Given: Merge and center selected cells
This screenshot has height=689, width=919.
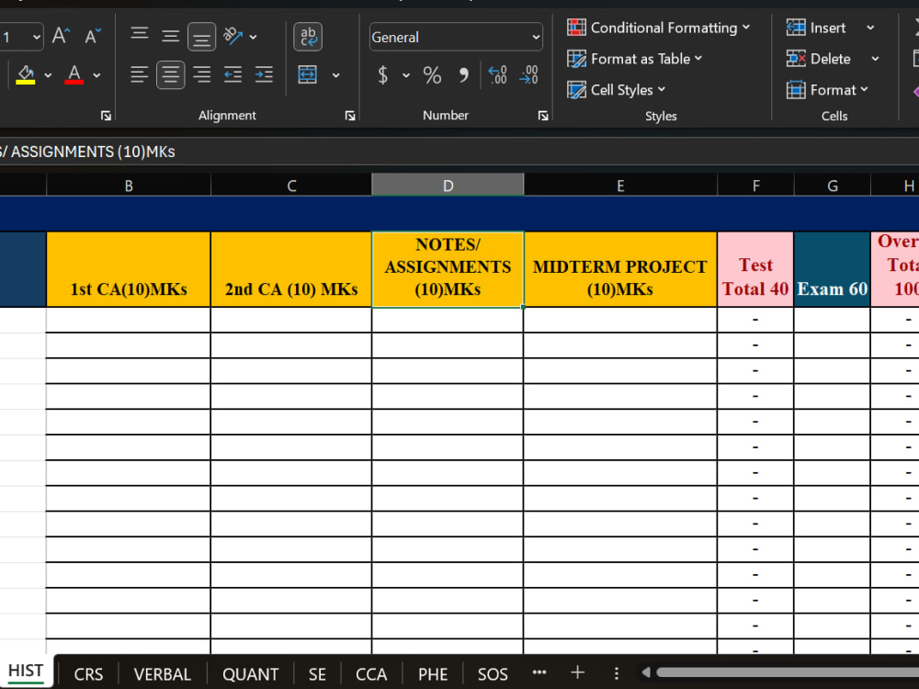Looking at the screenshot, I should click(308, 74).
